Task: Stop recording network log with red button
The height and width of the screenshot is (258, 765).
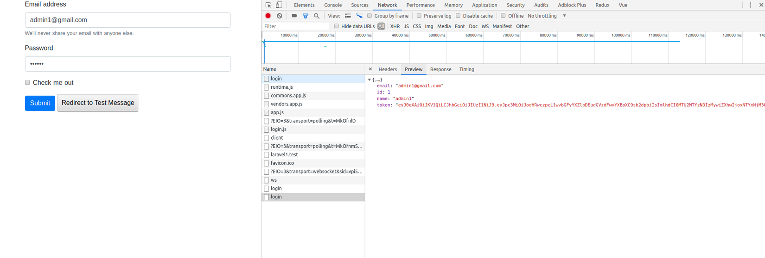Action: click(268, 16)
